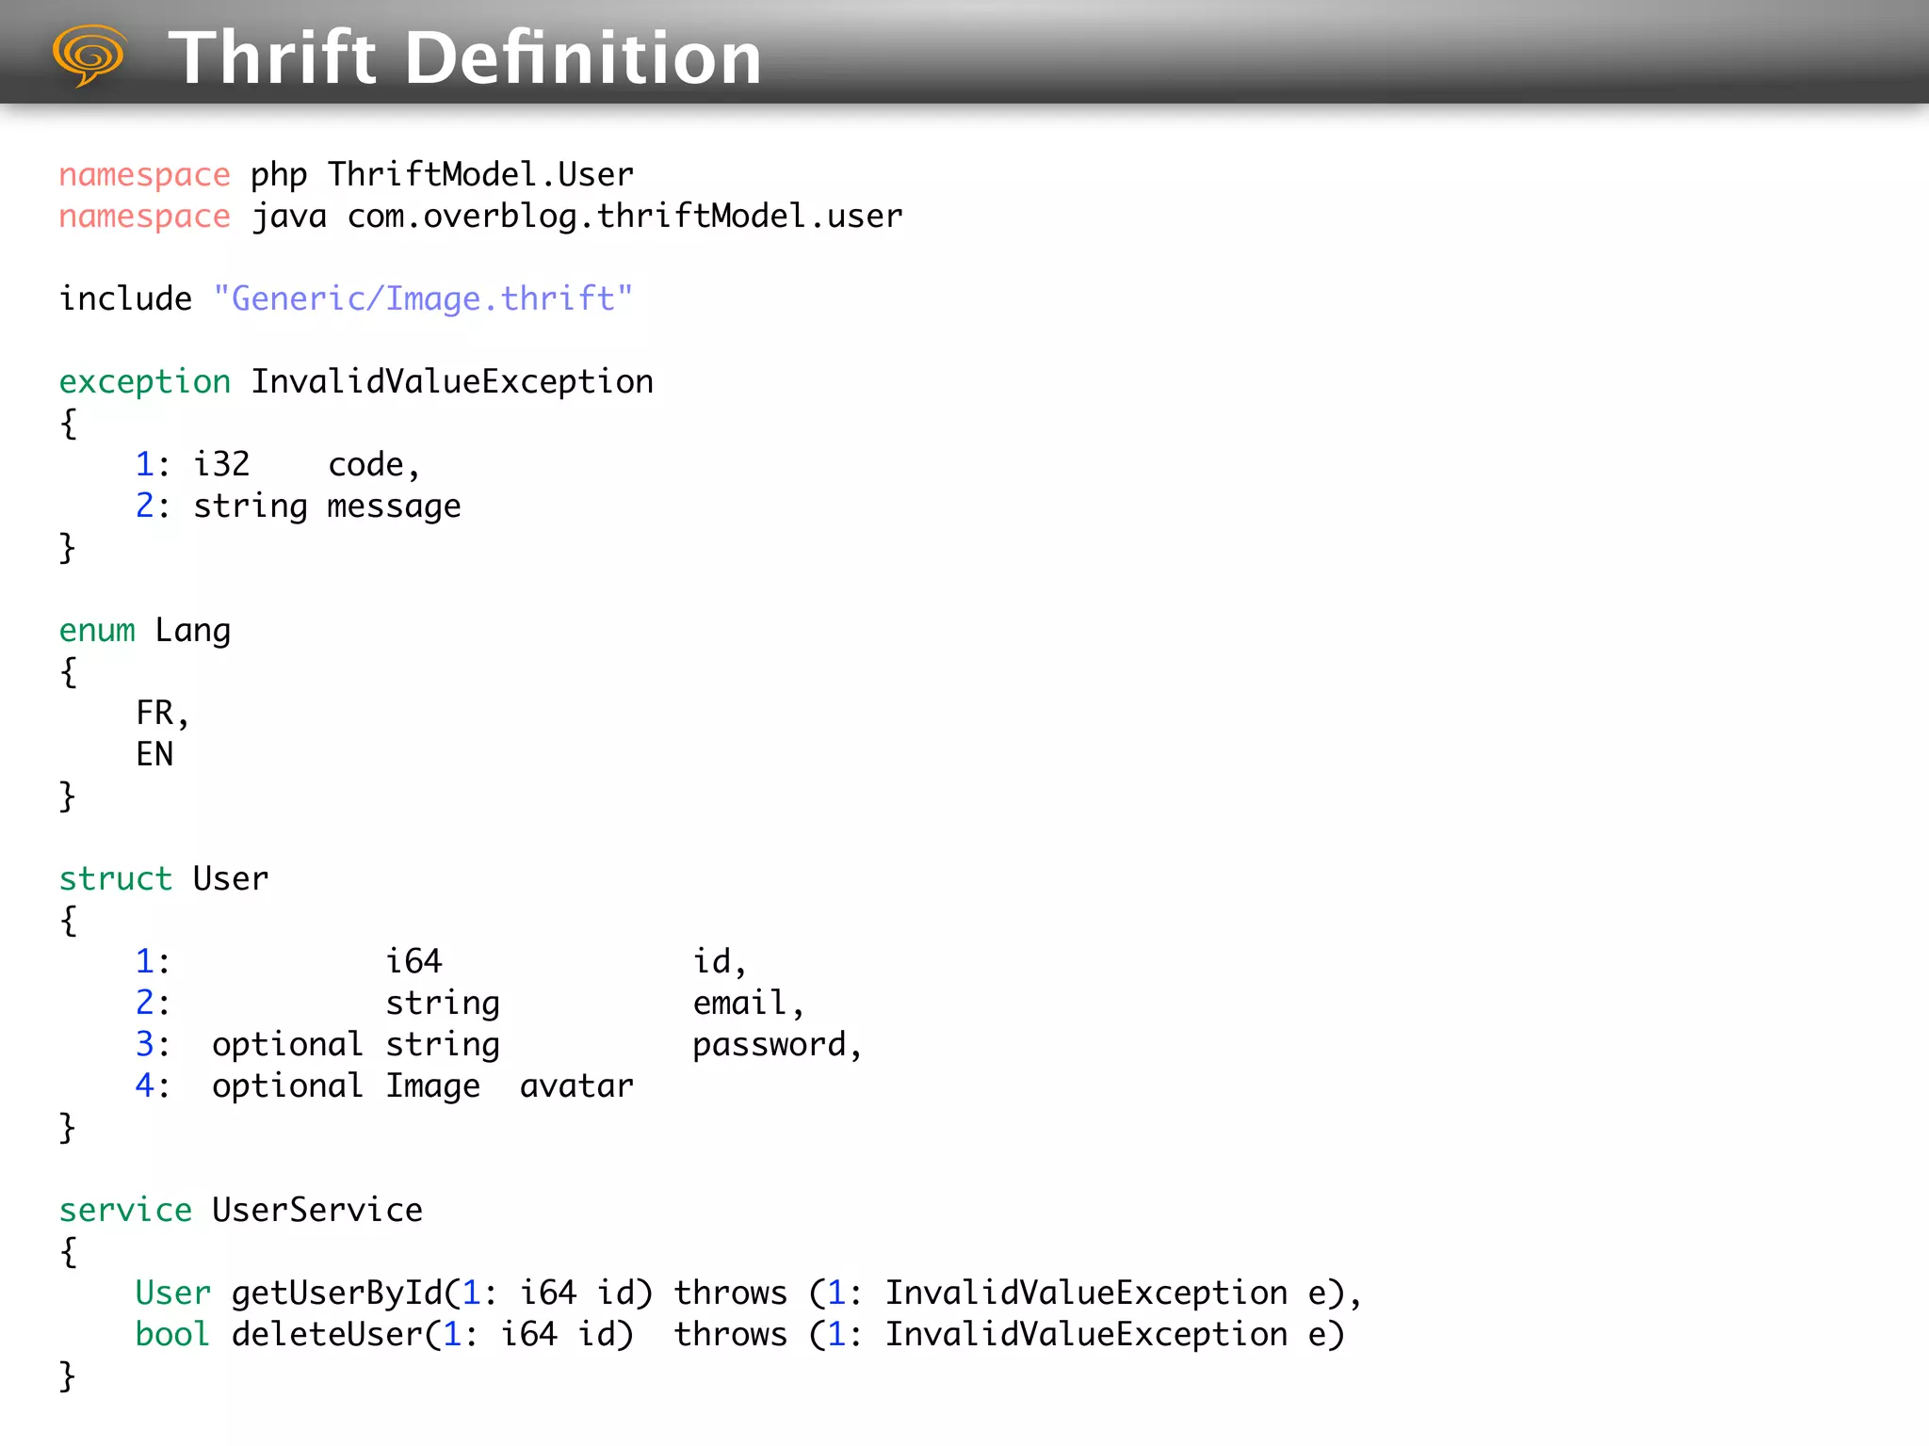
Task: Click the "Thrift Definition" slide title
Action: (x=465, y=57)
